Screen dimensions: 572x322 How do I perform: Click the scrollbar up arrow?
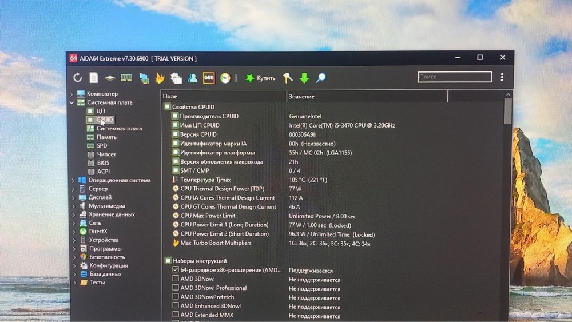point(508,95)
